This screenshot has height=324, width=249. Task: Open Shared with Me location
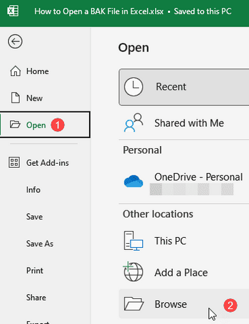(x=184, y=123)
